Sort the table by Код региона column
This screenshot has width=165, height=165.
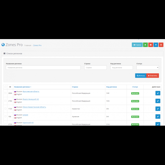(x=111, y=87)
